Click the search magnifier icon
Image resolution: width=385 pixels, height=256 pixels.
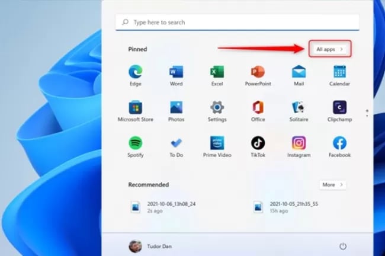coord(125,22)
